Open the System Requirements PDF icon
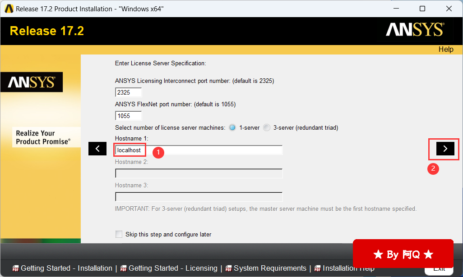The image size is (463, 277). click(x=228, y=268)
